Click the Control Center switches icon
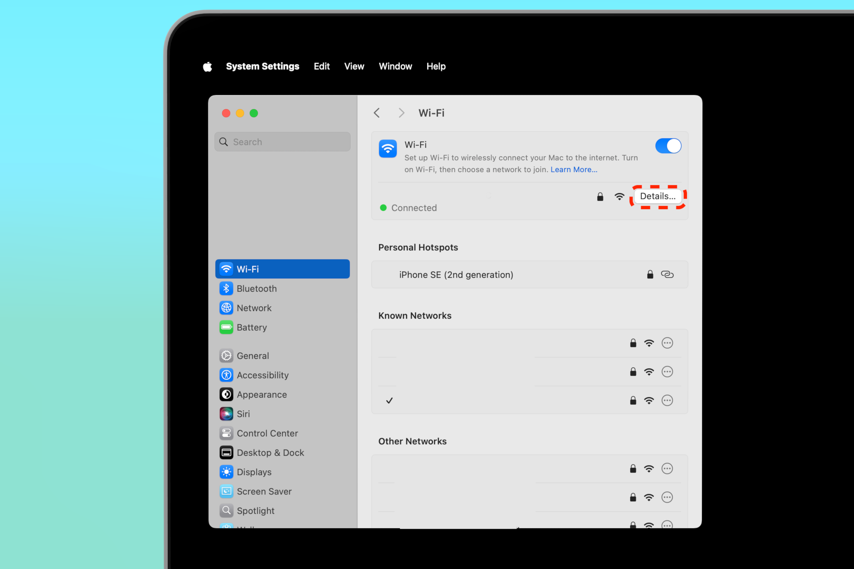 tap(226, 433)
